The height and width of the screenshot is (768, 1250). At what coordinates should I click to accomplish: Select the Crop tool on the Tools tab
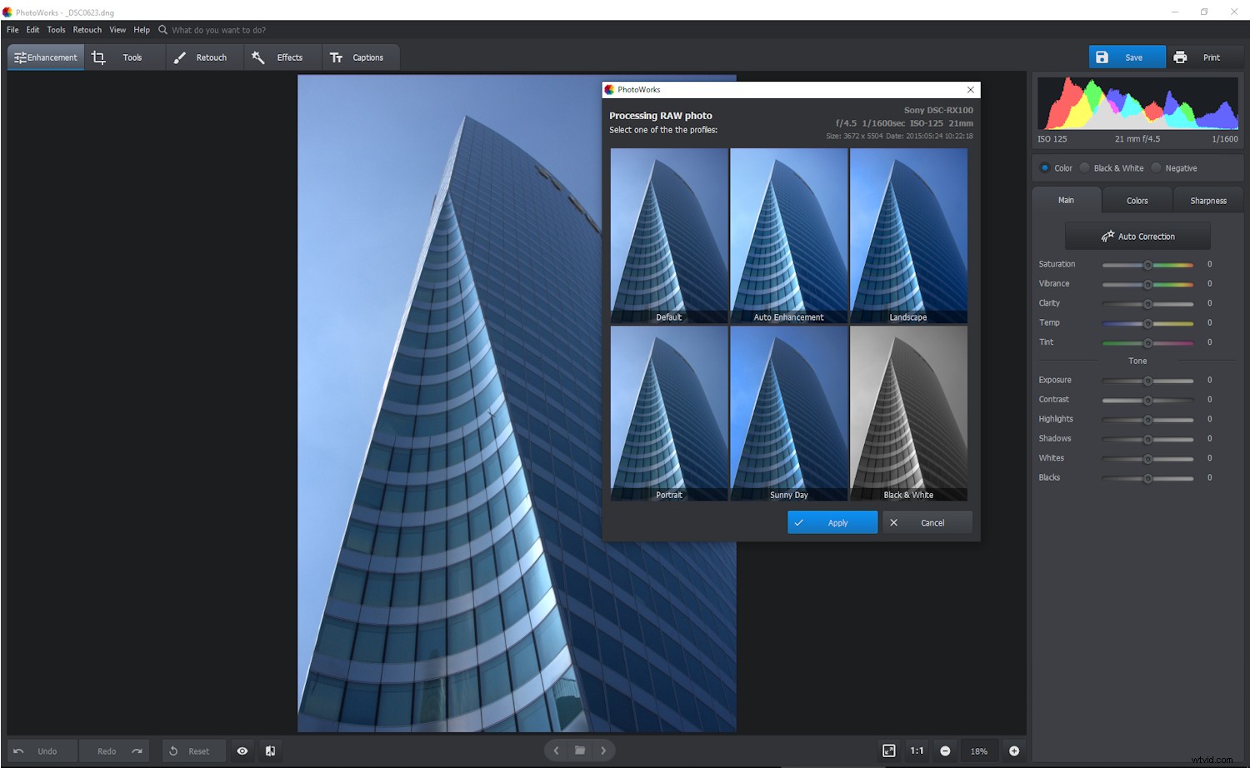point(98,57)
